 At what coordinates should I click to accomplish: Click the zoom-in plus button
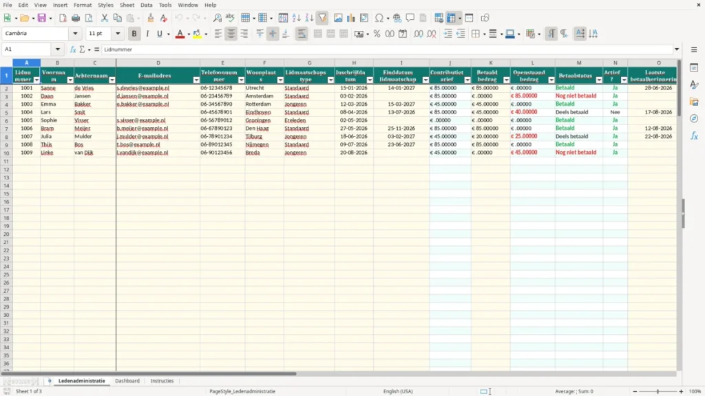click(681, 391)
